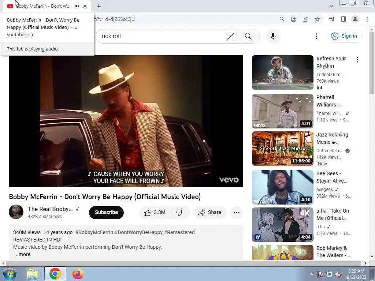Follow the #BobbyMcFerrin hashtag link
375x281 pixels.
94,232
